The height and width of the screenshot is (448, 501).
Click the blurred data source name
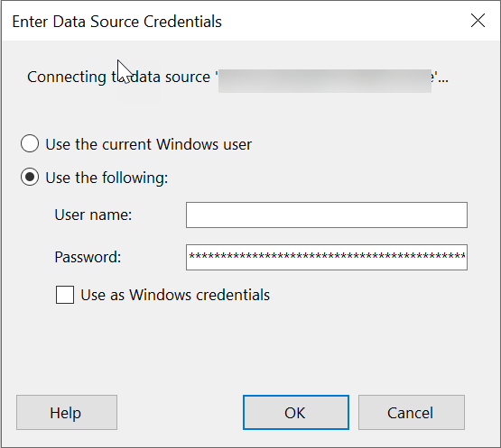[325, 81]
